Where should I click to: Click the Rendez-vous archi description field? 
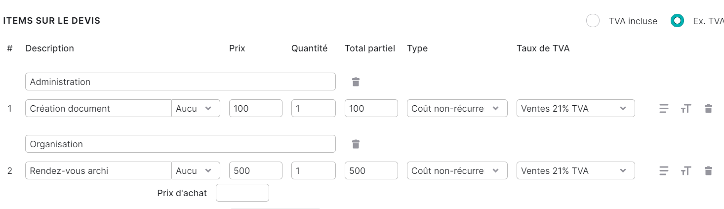[x=98, y=170]
